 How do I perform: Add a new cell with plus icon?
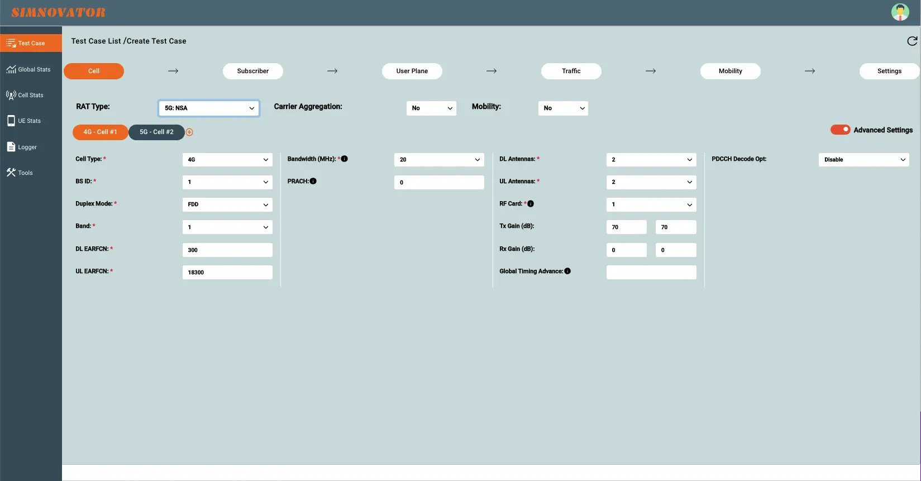[189, 132]
